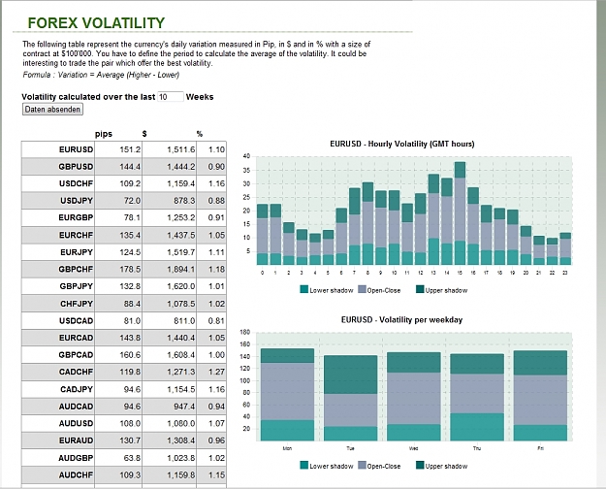The width and height of the screenshot is (606, 489).
Task: Click the hour 0 bar in hourly chart
Action: click(x=262, y=235)
